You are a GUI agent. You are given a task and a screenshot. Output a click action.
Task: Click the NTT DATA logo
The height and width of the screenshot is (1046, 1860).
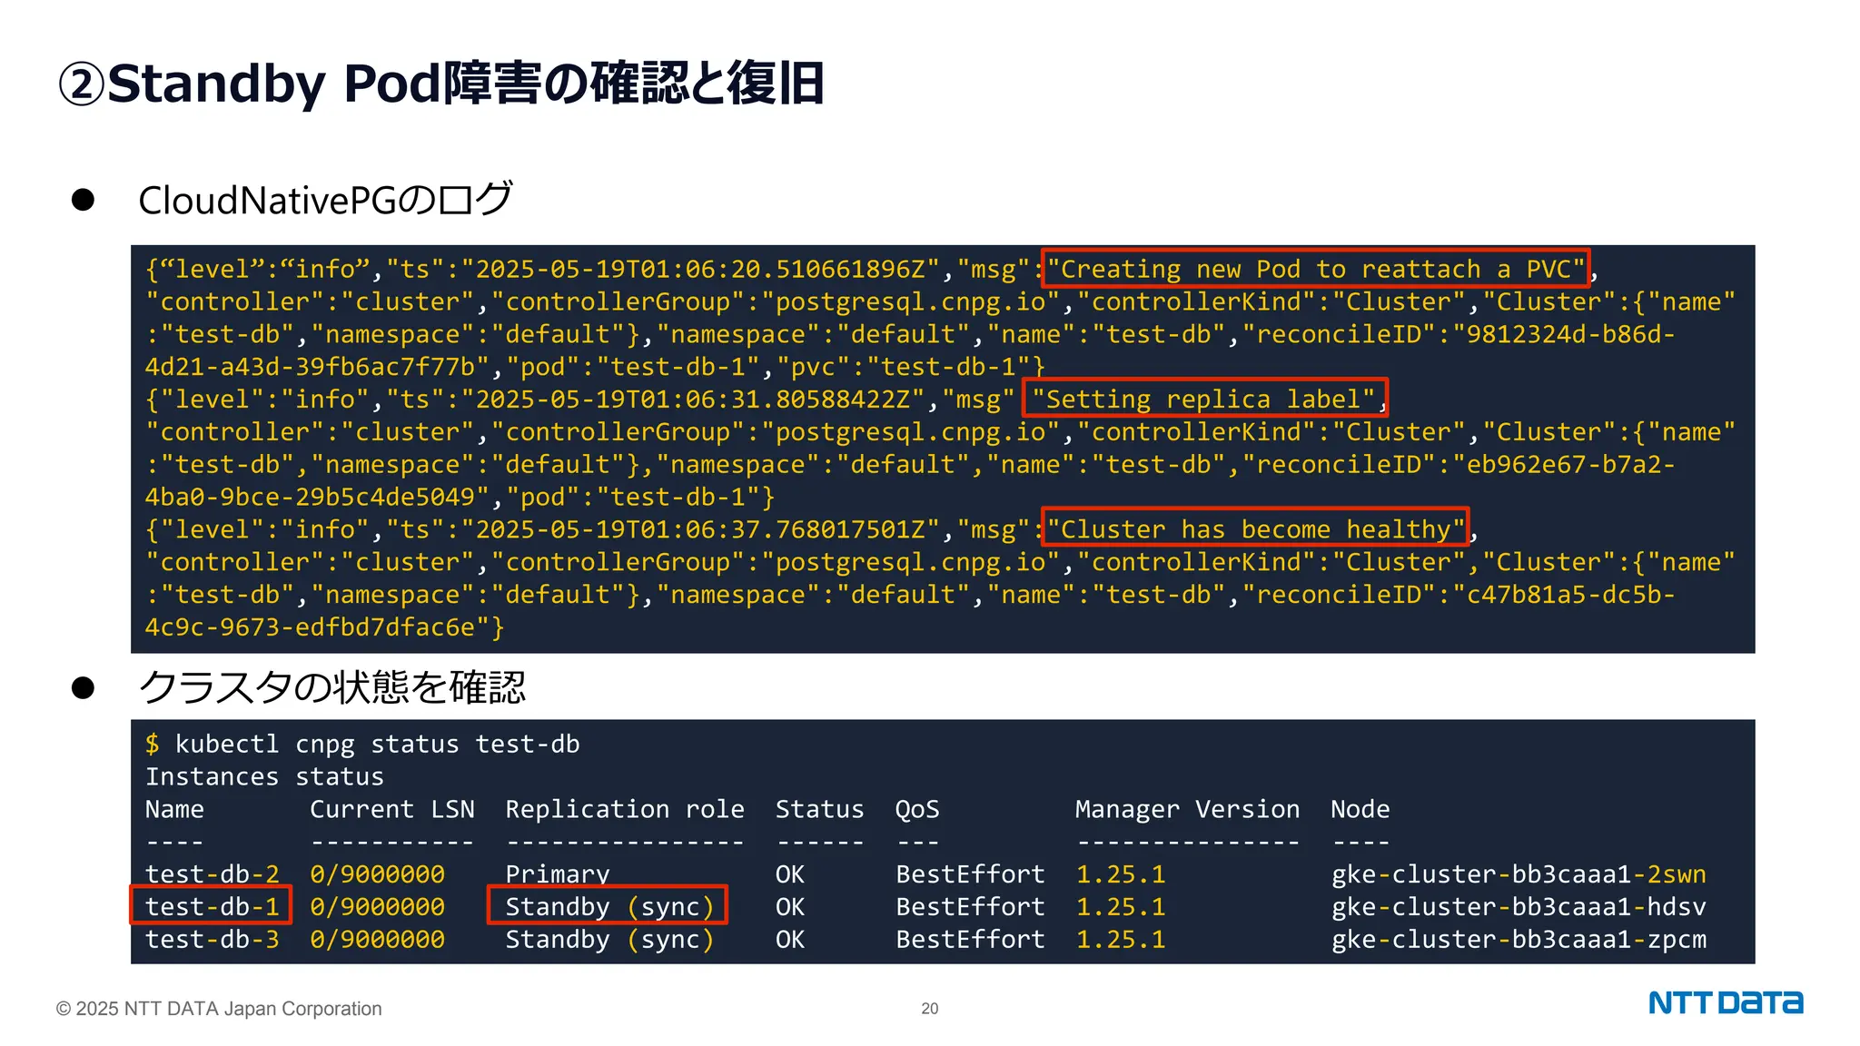click(x=1725, y=1002)
